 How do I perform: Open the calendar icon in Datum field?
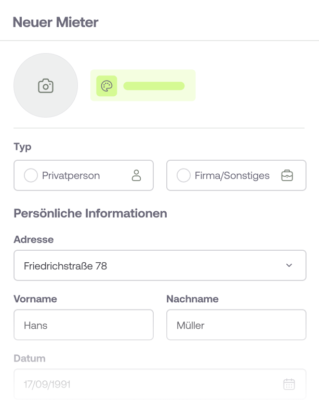[x=289, y=384]
